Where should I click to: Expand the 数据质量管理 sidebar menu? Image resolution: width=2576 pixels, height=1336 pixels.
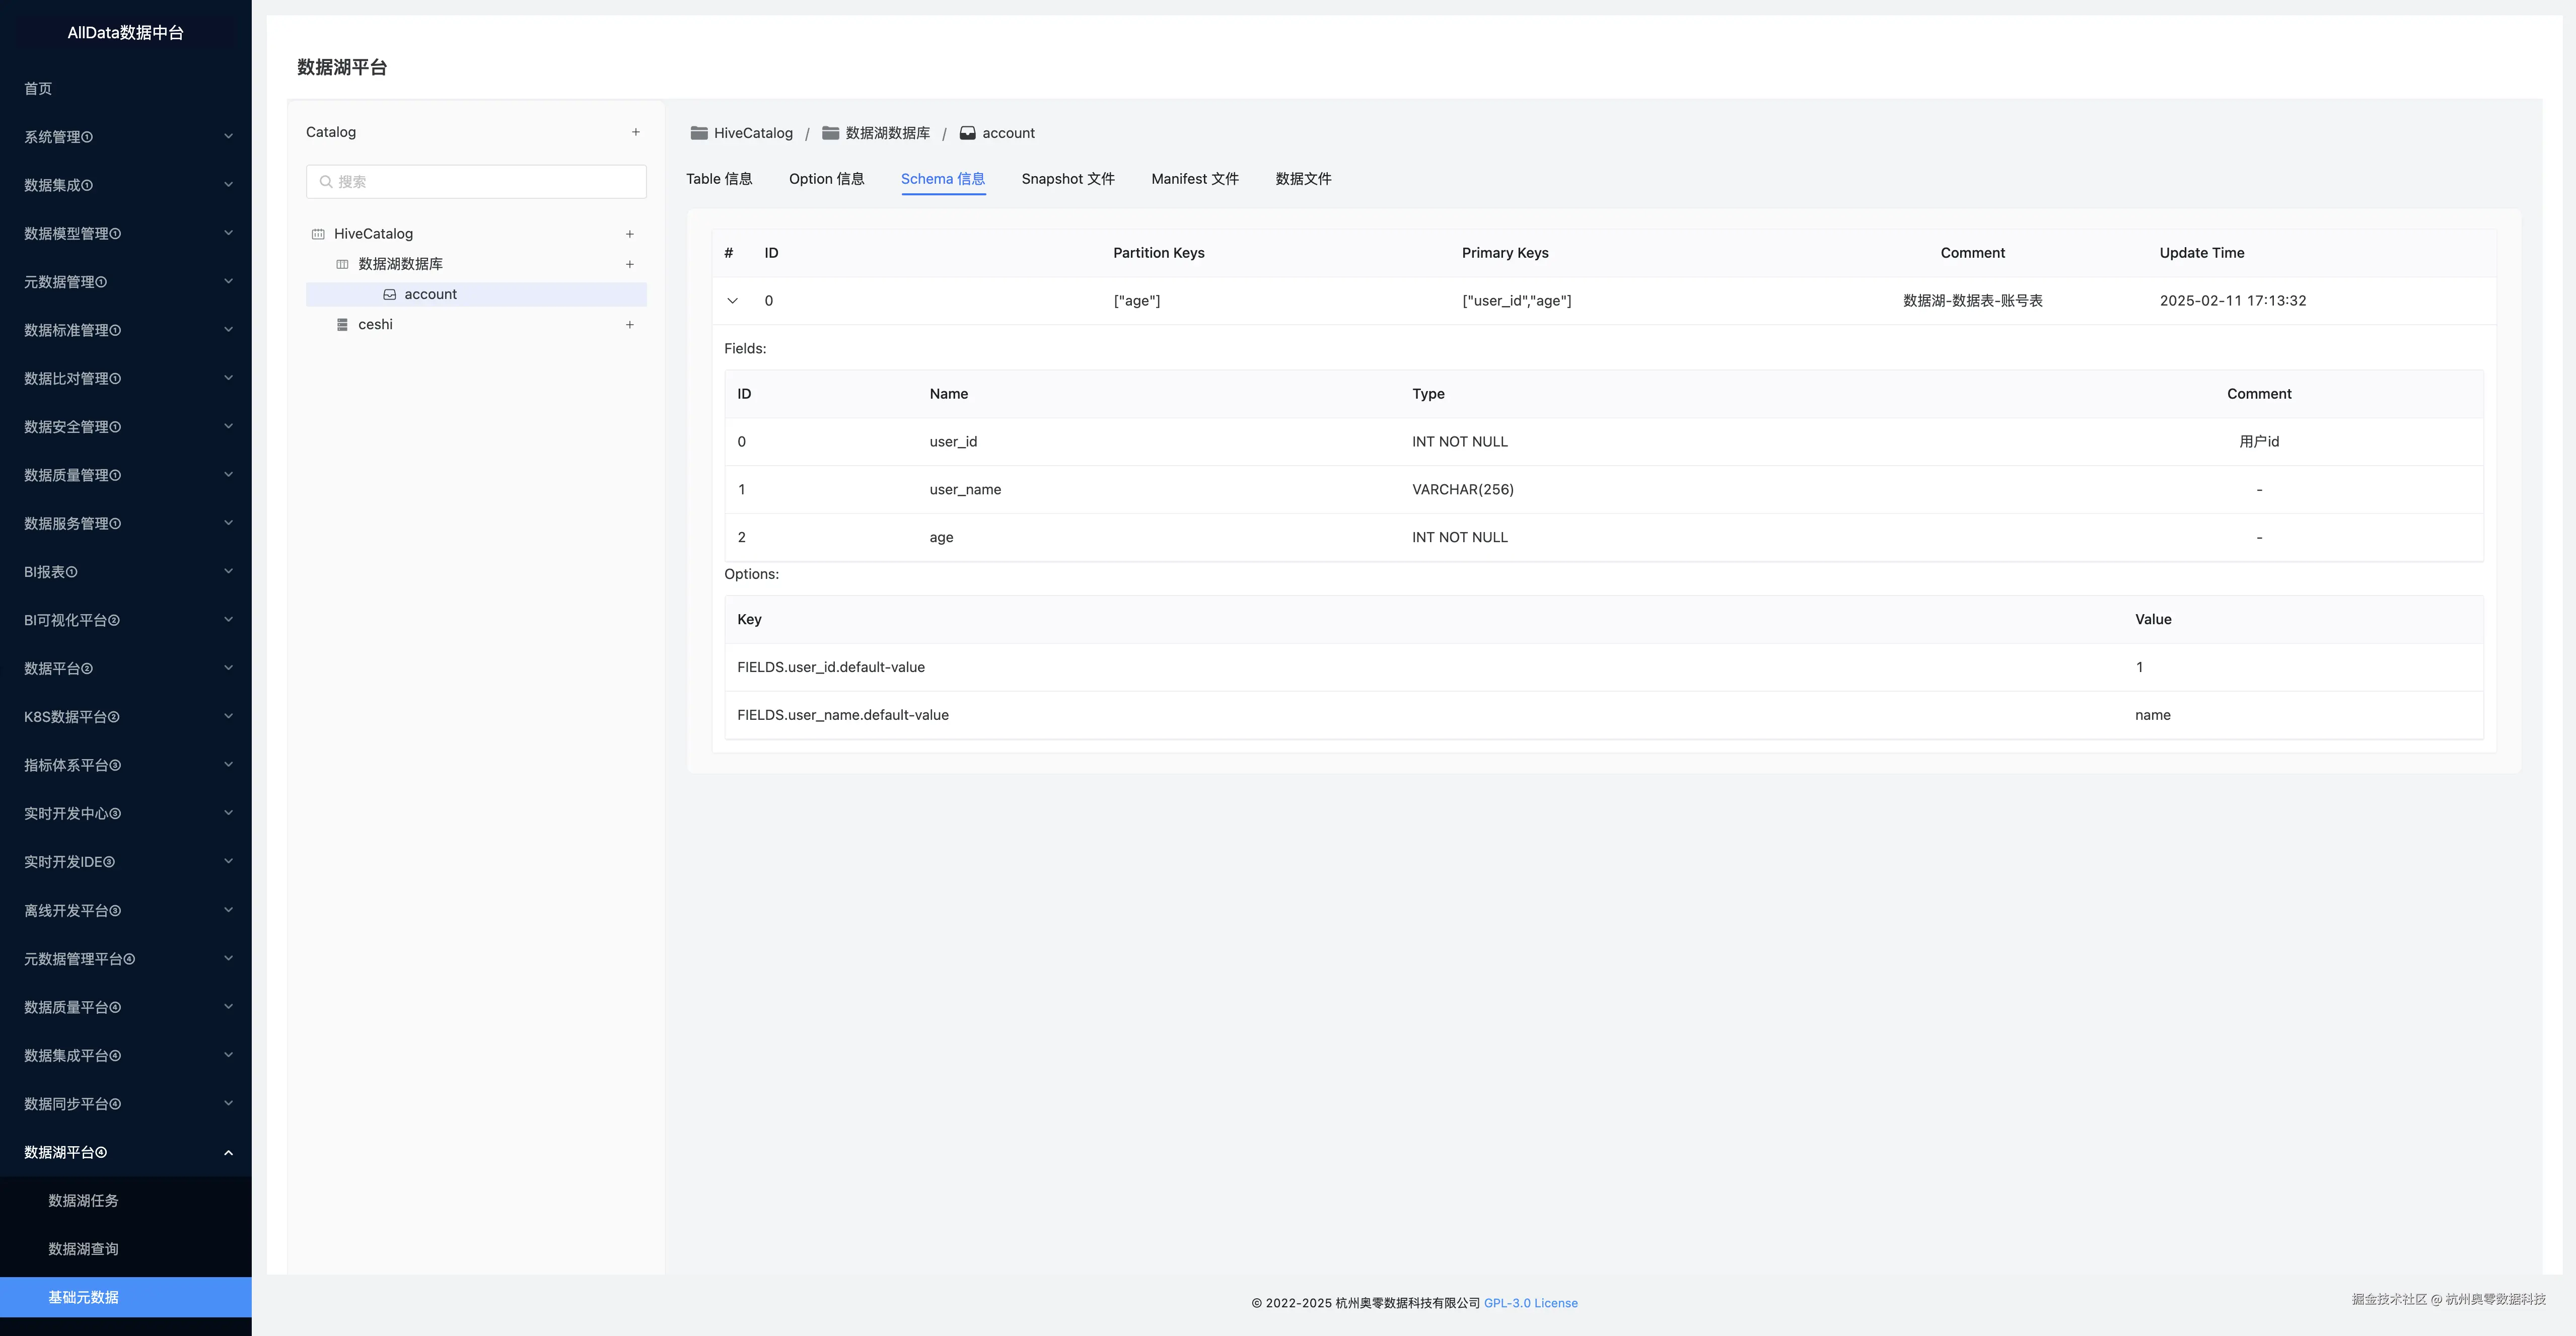[x=125, y=475]
